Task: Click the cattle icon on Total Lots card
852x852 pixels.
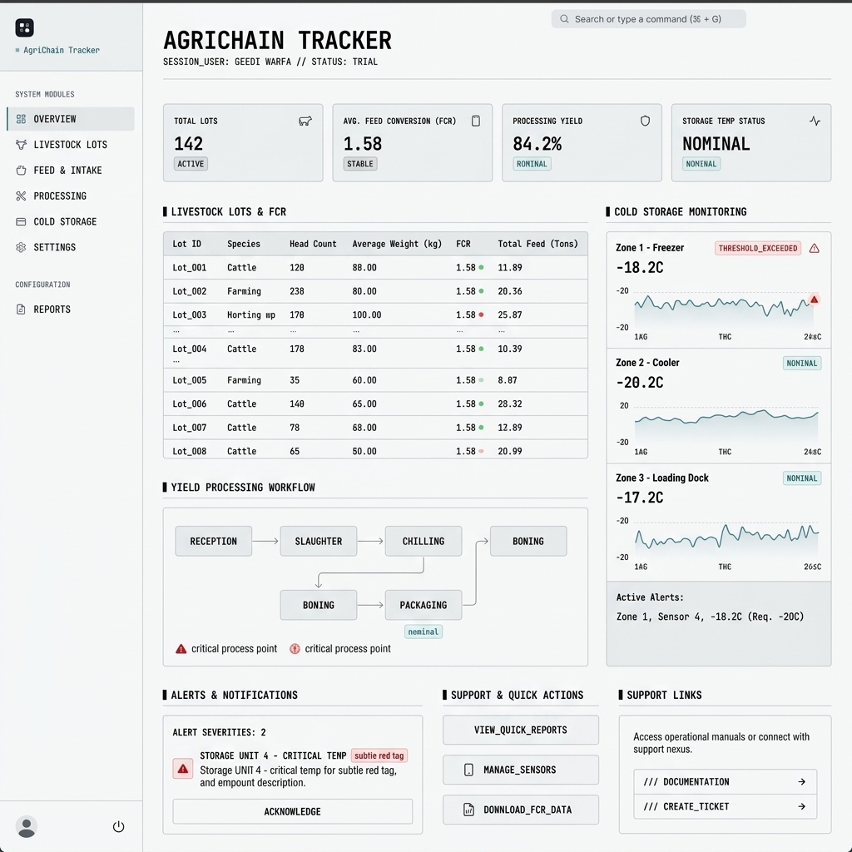Action: point(305,121)
